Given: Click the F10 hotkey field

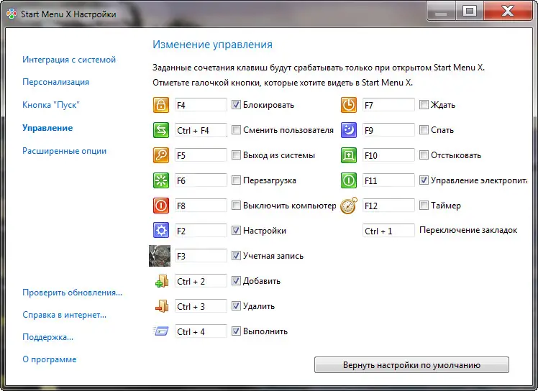Looking at the screenshot, I should coord(388,155).
